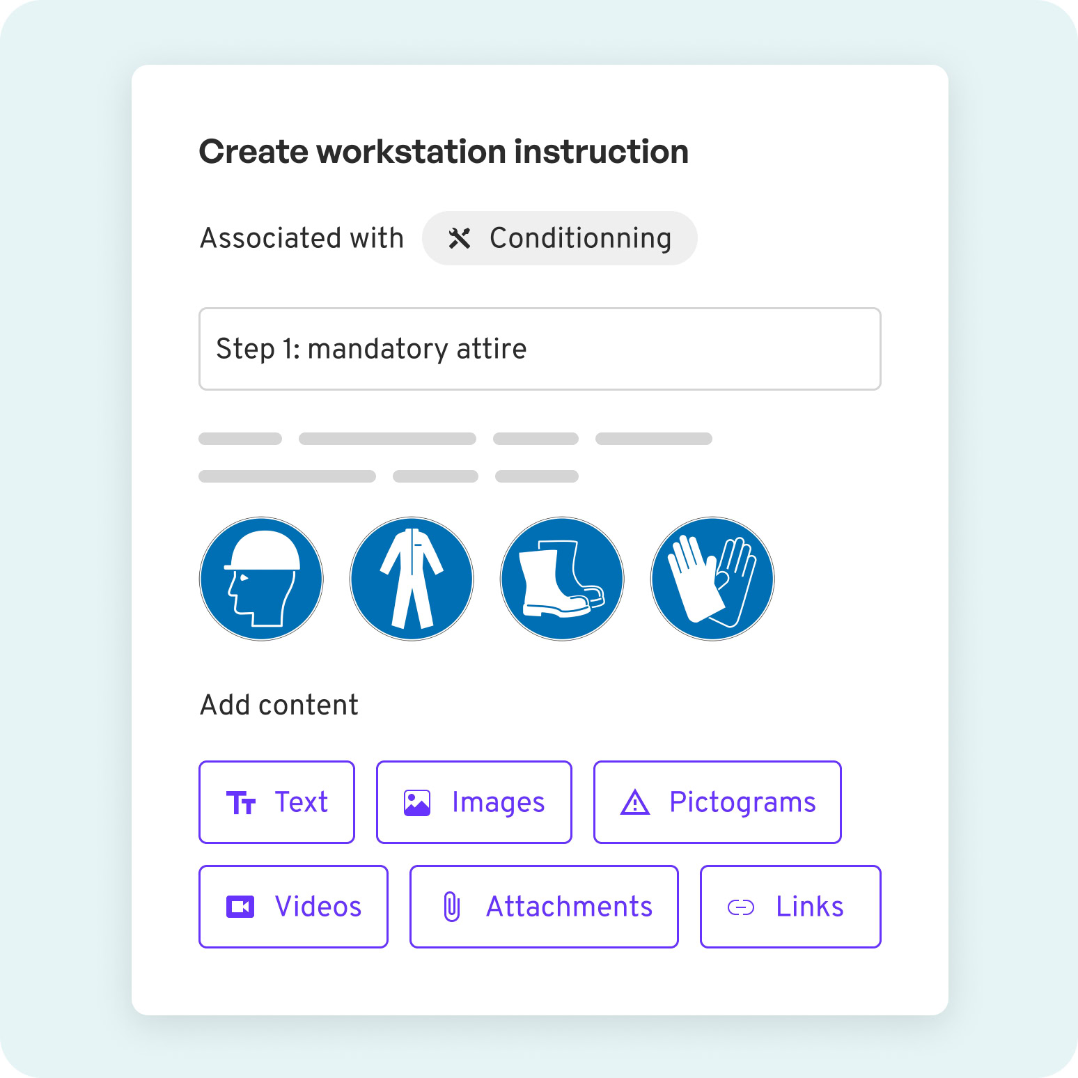Viewport: 1078px width, 1078px height.
Task: Click the picture icon on Images
Action: click(x=417, y=802)
